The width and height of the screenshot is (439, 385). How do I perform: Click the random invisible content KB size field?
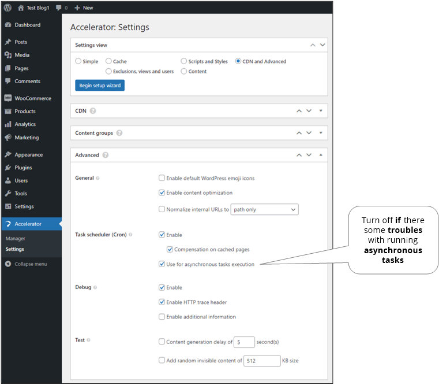pos(261,361)
